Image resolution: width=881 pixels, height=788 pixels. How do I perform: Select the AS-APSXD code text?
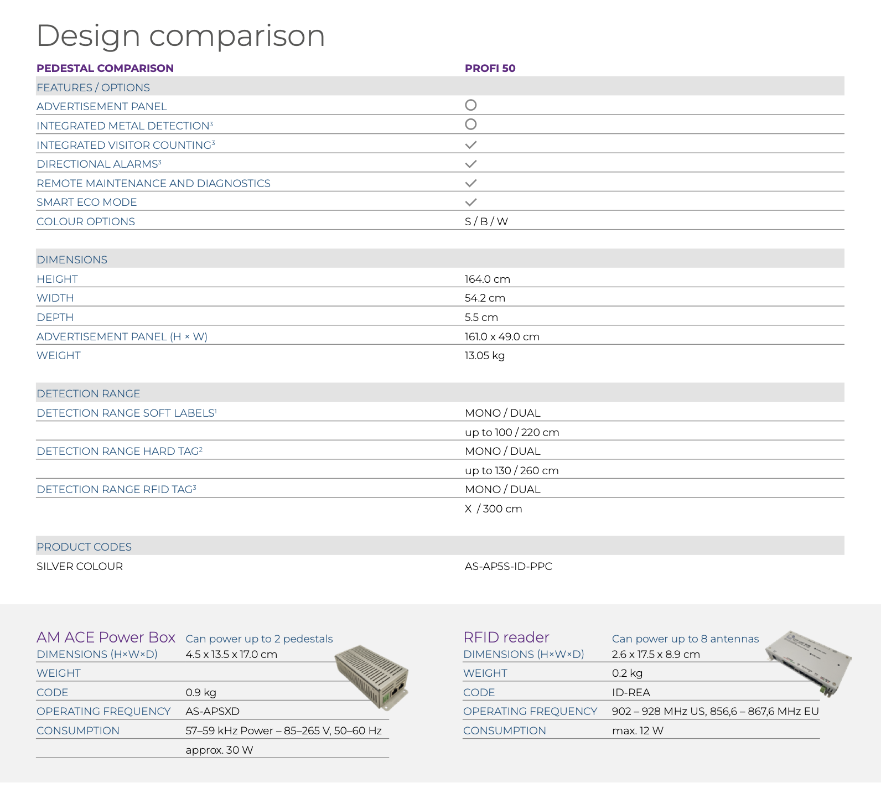tap(213, 711)
